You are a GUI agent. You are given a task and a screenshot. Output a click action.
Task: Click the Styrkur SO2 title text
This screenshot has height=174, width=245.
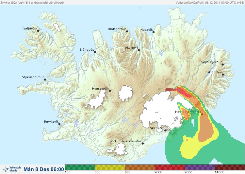pos(32,3)
